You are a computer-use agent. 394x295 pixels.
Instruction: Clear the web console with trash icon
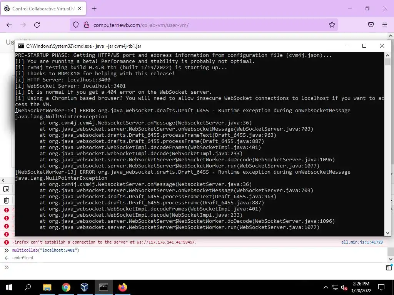pyautogui.click(x=6, y=201)
